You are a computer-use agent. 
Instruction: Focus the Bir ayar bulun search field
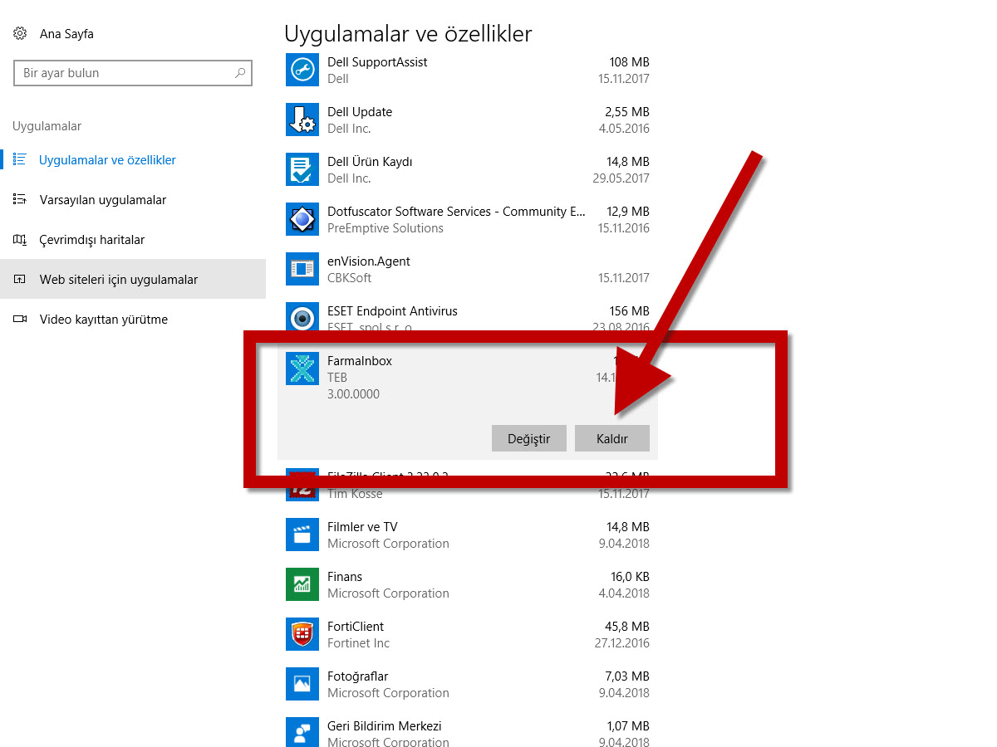point(133,73)
